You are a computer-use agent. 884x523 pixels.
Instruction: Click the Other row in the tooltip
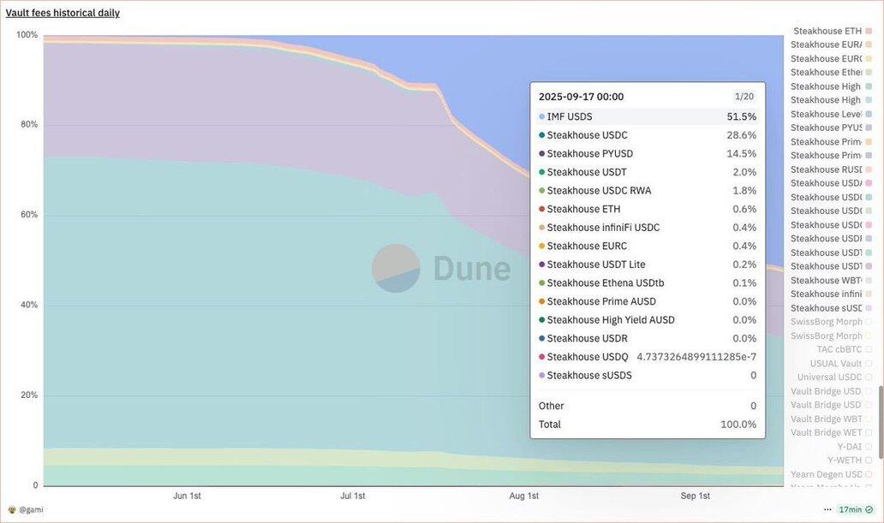click(x=648, y=406)
